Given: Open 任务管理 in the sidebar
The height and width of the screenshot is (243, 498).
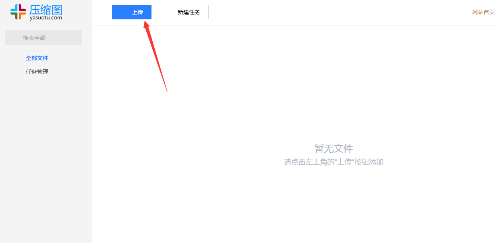Looking at the screenshot, I should tap(37, 72).
